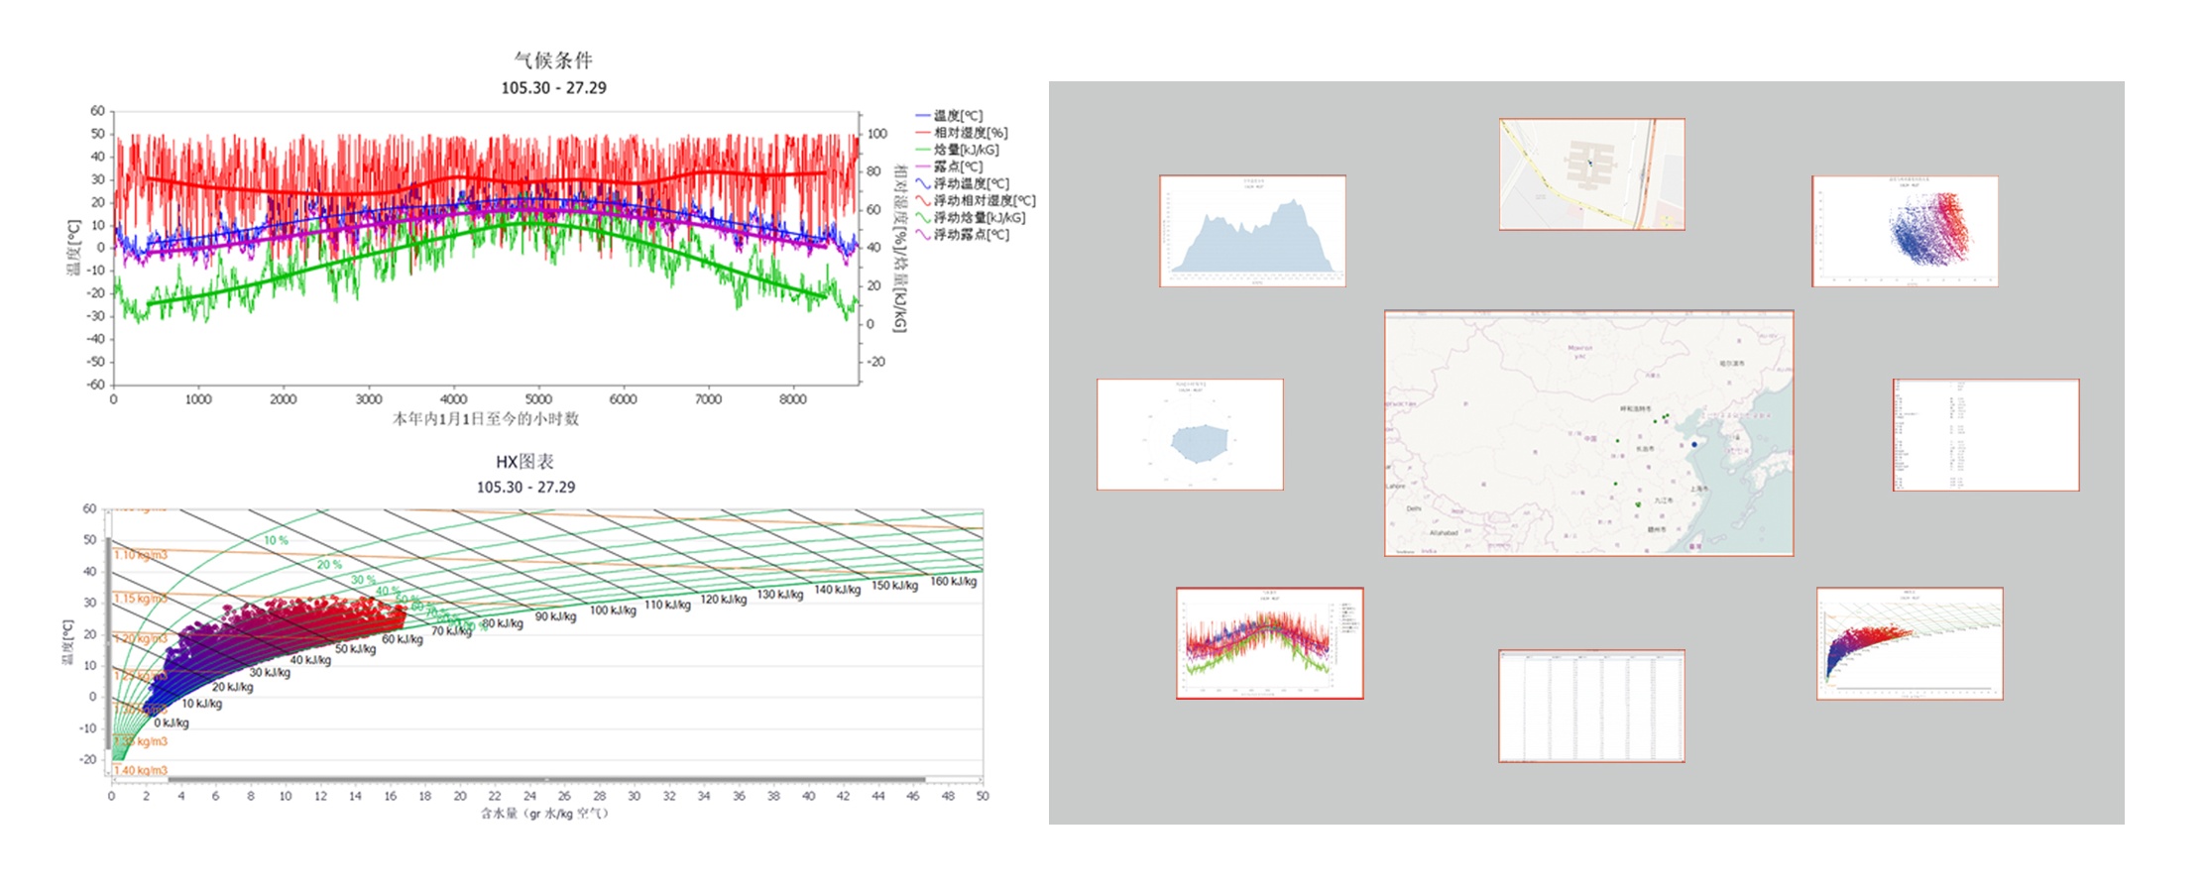Click the blue location dot on China map
Image resolution: width=2208 pixels, height=888 pixels.
point(1694,444)
